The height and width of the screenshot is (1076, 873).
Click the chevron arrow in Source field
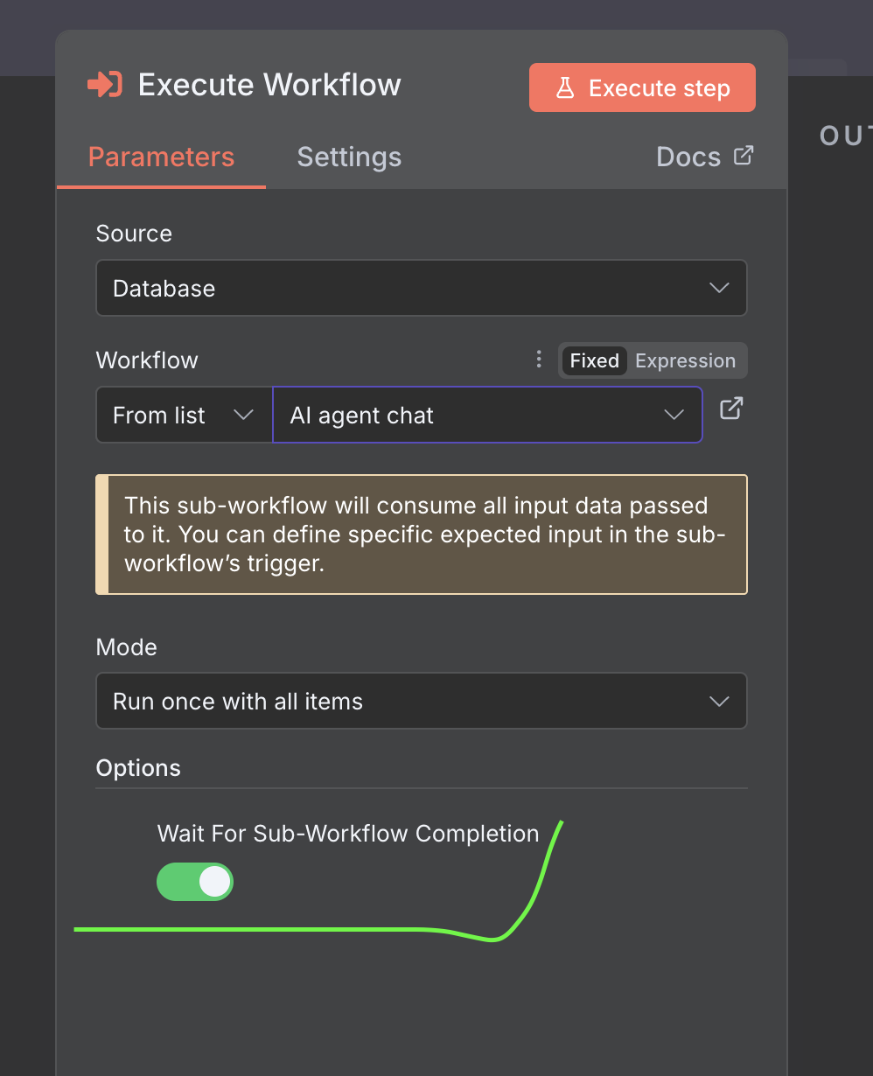click(x=719, y=288)
